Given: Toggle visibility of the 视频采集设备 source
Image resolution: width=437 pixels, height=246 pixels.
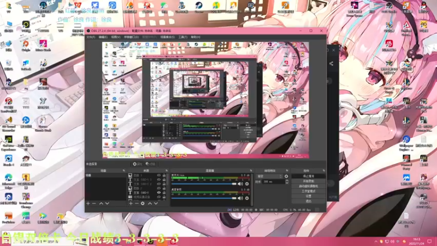Looking at the screenshot, I should coord(159,197).
